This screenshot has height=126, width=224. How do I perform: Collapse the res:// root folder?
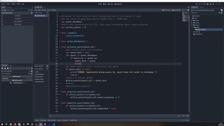point(192,18)
